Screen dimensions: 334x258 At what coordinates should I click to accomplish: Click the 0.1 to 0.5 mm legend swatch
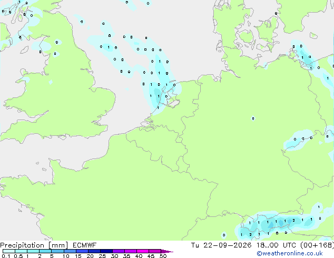[x=9, y=251]
